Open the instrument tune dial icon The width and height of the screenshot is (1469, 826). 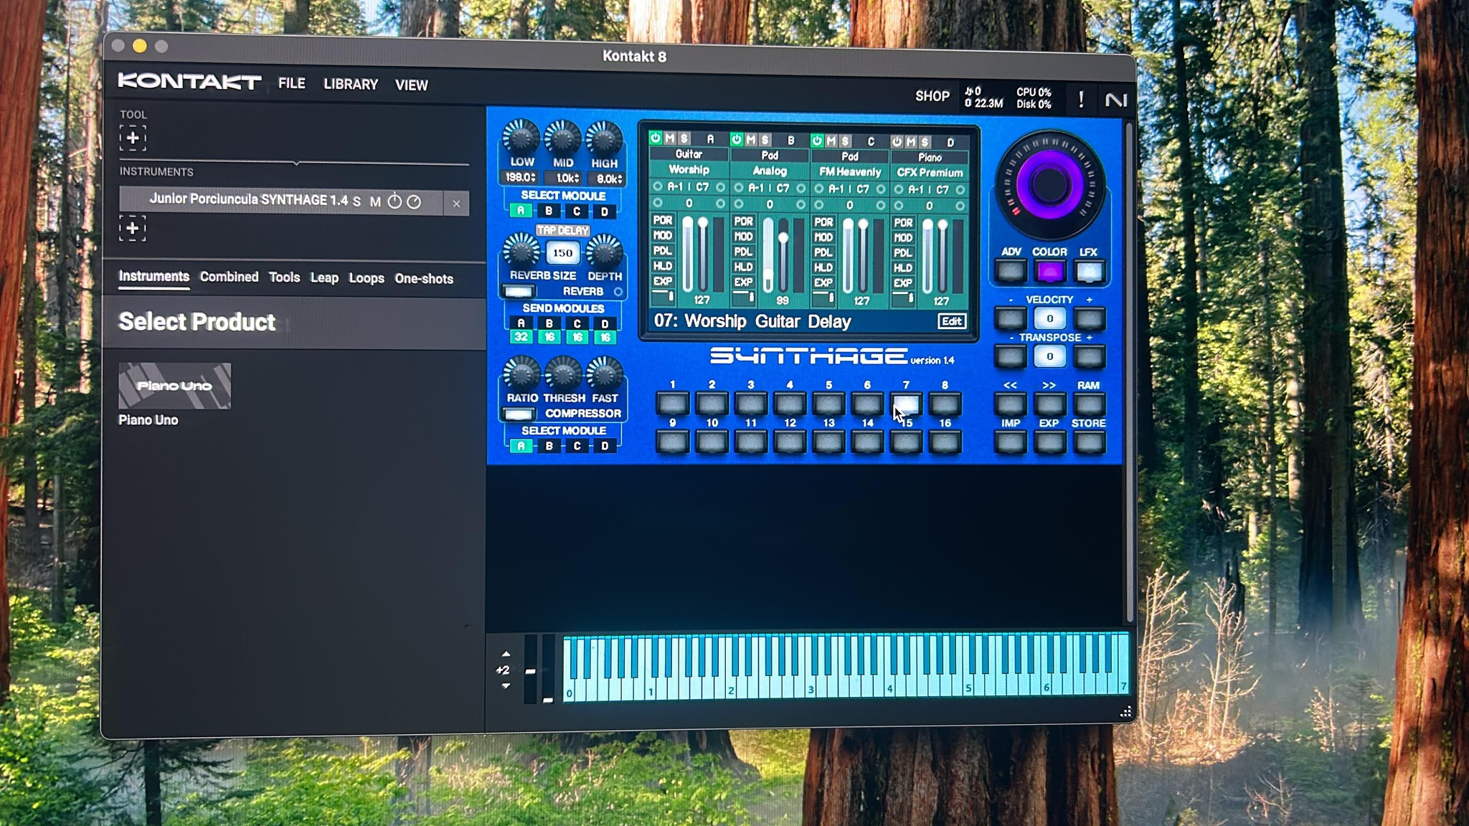coord(414,202)
